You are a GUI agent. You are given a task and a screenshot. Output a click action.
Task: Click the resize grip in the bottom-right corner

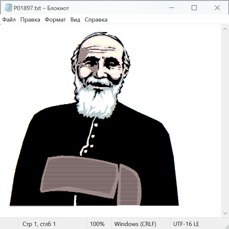226,226
